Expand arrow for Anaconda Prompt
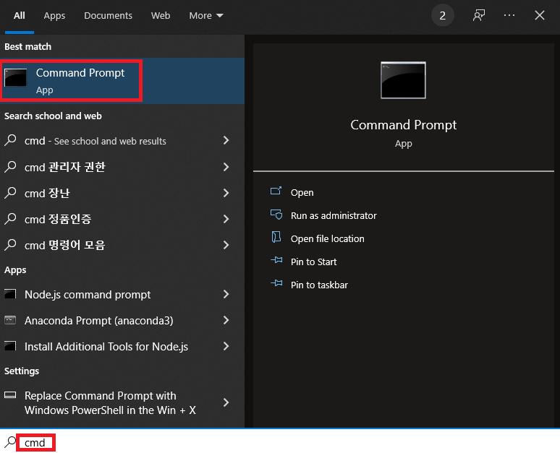The width and height of the screenshot is (560, 453). coord(226,320)
